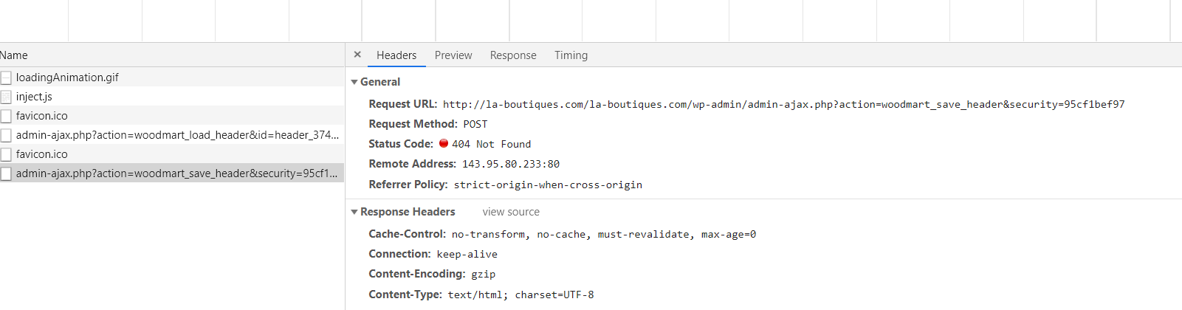Click the red 404 status indicator

(444, 143)
